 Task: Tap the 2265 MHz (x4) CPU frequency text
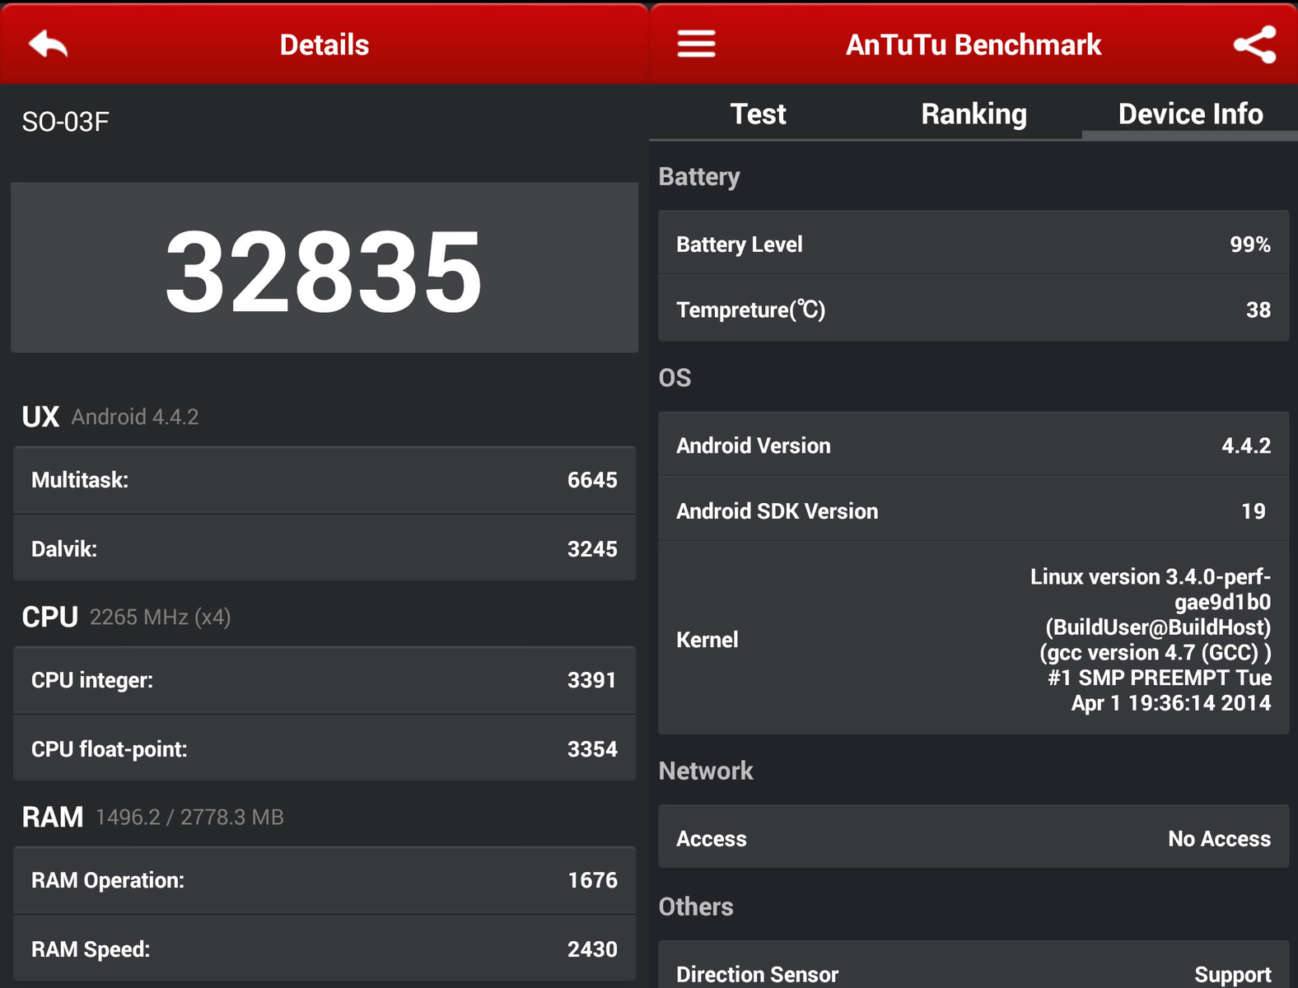160,617
